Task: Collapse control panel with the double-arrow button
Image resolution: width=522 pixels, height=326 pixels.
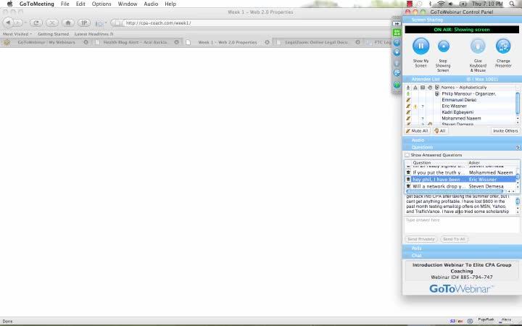Action: 397,24
